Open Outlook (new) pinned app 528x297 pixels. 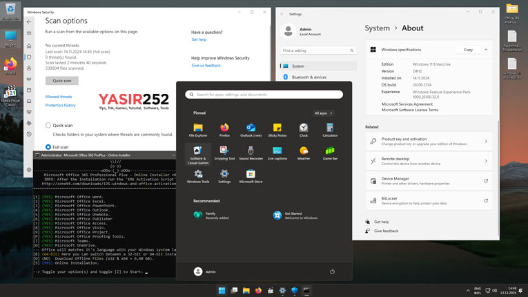tap(251, 130)
